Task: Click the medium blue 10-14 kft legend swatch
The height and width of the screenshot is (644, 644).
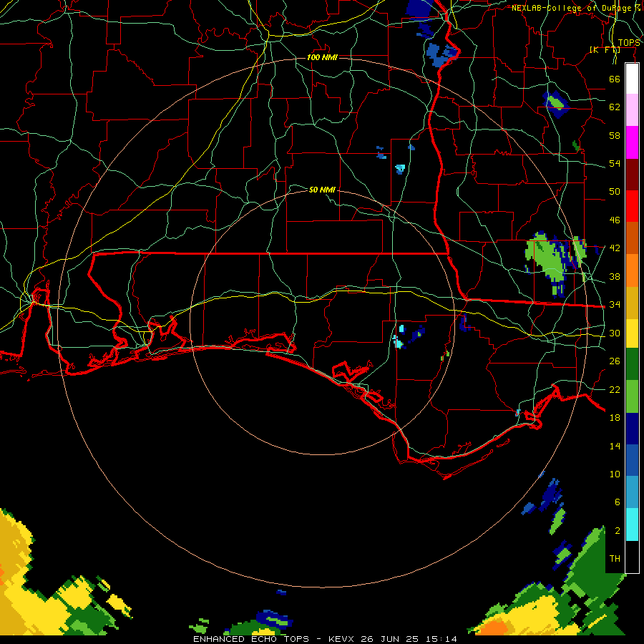Action: click(x=632, y=460)
